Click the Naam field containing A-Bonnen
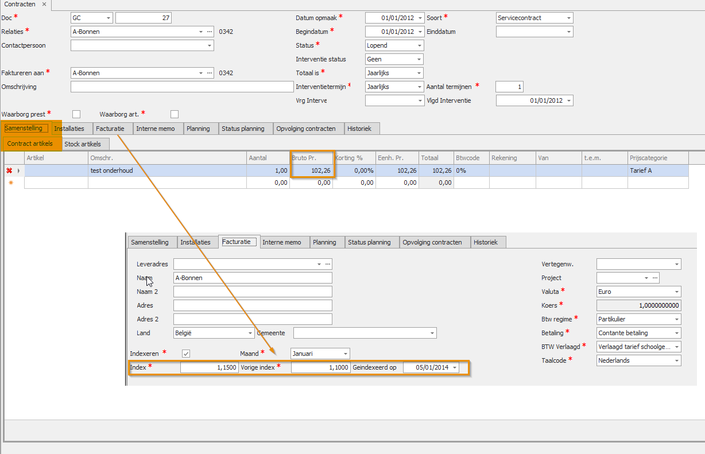The width and height of the screenshot is (705, 454). click(x=253, y=278)
